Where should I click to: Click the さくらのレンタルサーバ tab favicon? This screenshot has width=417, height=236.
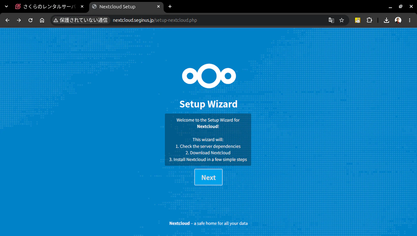[x=18, y=6]
